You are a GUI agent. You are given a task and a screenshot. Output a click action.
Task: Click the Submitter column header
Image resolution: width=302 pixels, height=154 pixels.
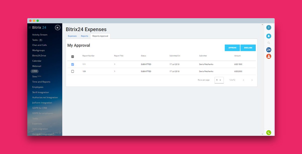coord(203,56)
